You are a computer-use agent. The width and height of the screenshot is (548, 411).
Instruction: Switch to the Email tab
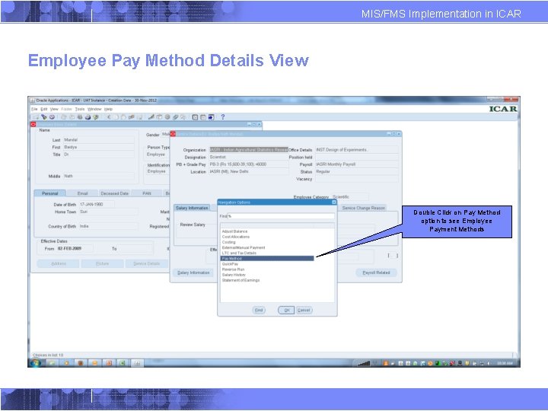[x=82, y=193]
